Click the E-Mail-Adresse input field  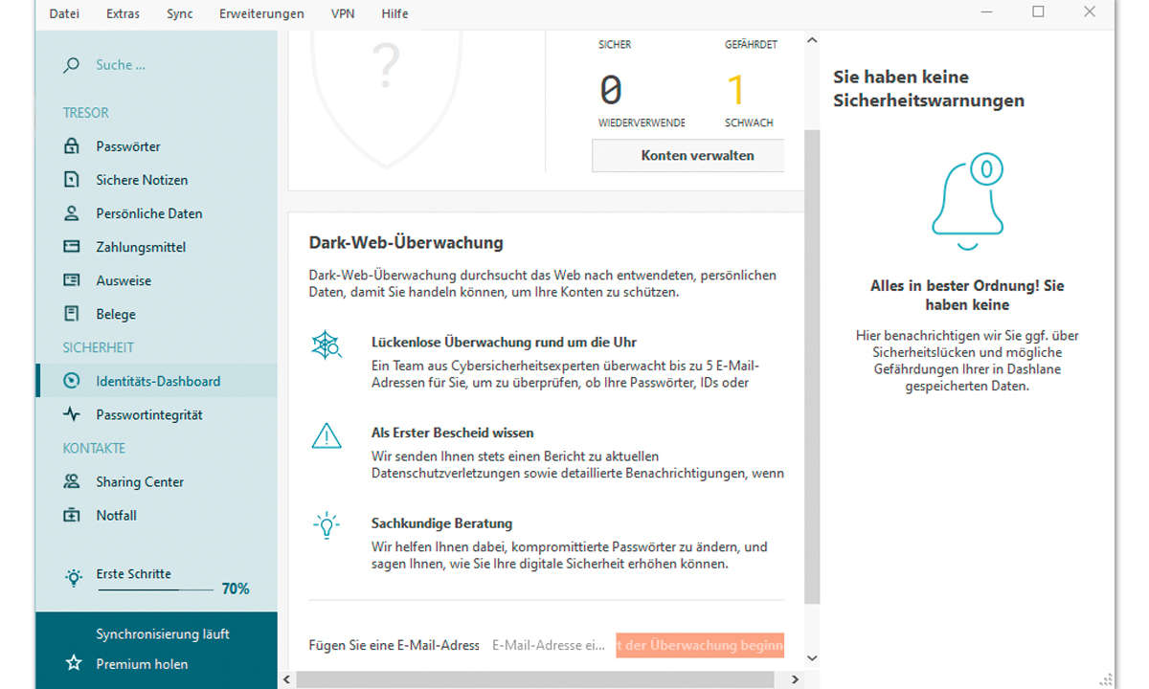pyautogui.click(x=550, y=645)
